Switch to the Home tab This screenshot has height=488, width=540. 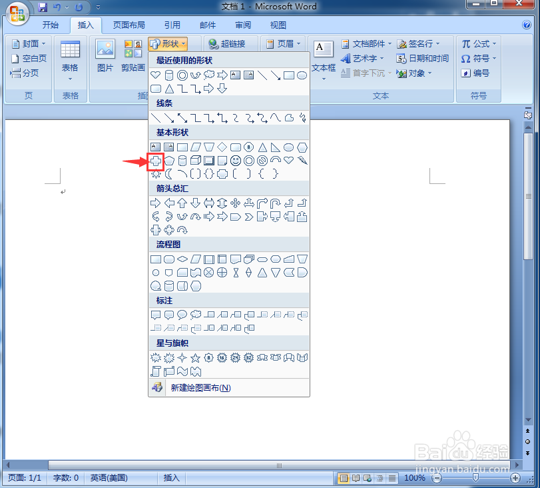pos(51,25)
